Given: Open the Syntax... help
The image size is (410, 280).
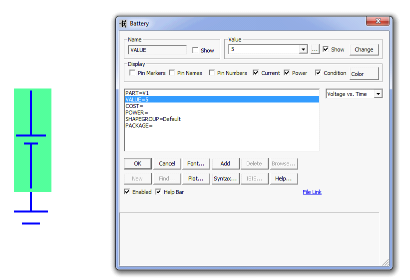Looking at the screenshot, I should tap(225, 178).
